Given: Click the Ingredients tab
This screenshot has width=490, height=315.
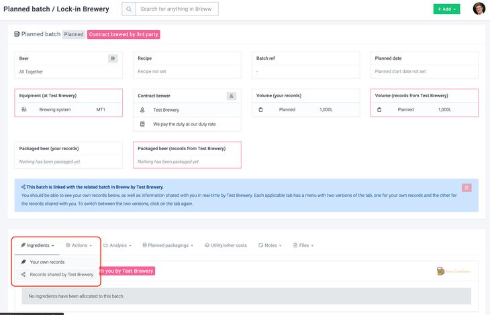Looking at the screenshot, I should click(38, 245).
